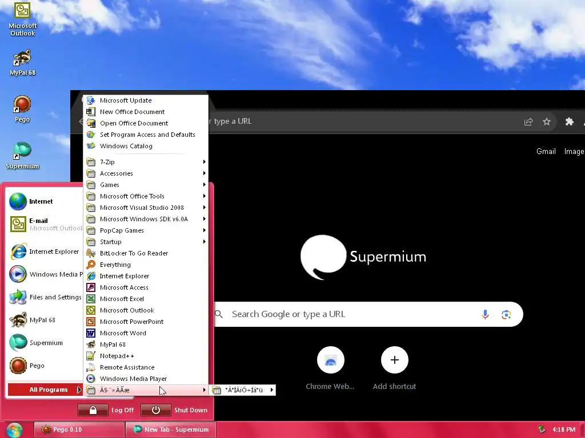The height and width of the screenshot is (438, 585).
Task: Open Gmail link in Supermium
Action: coord(546,151)
